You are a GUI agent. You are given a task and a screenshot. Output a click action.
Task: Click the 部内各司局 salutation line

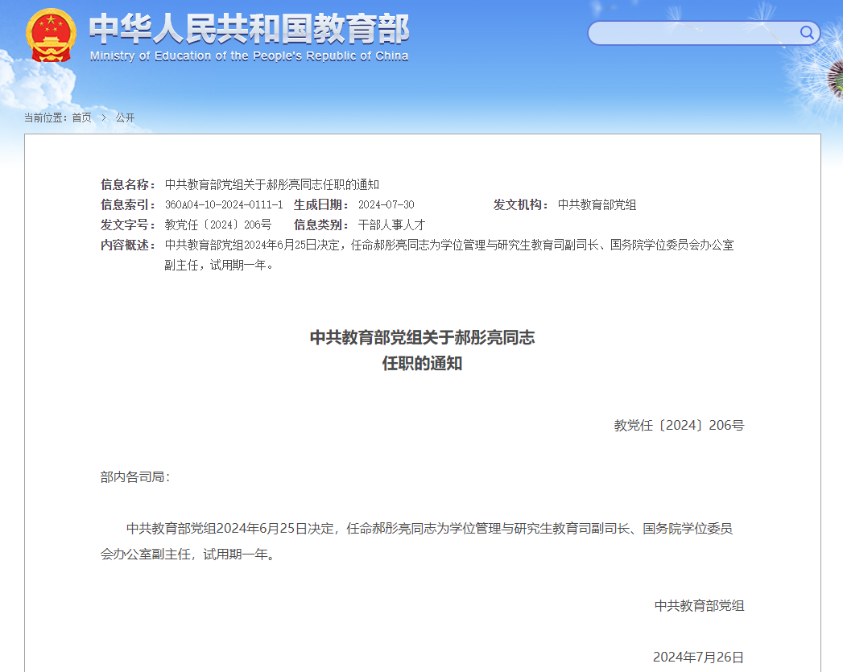[x=135, y=476]
